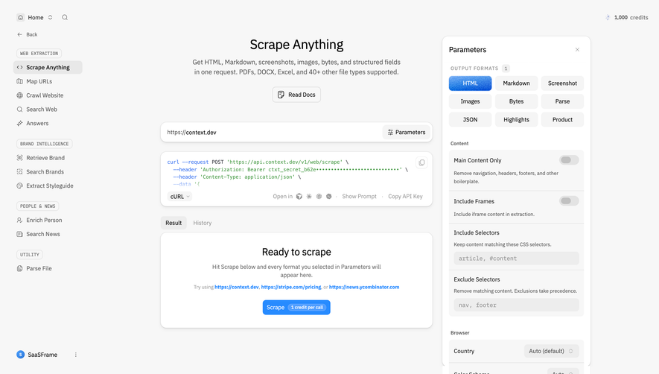This screenshot has width=659, height=374.
Task: Open the cURL language dropdown
Action: click(x=180, y=197)
